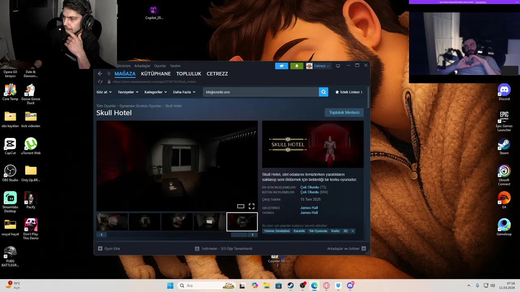Click the Mağazada ara search field

point(261,92)
